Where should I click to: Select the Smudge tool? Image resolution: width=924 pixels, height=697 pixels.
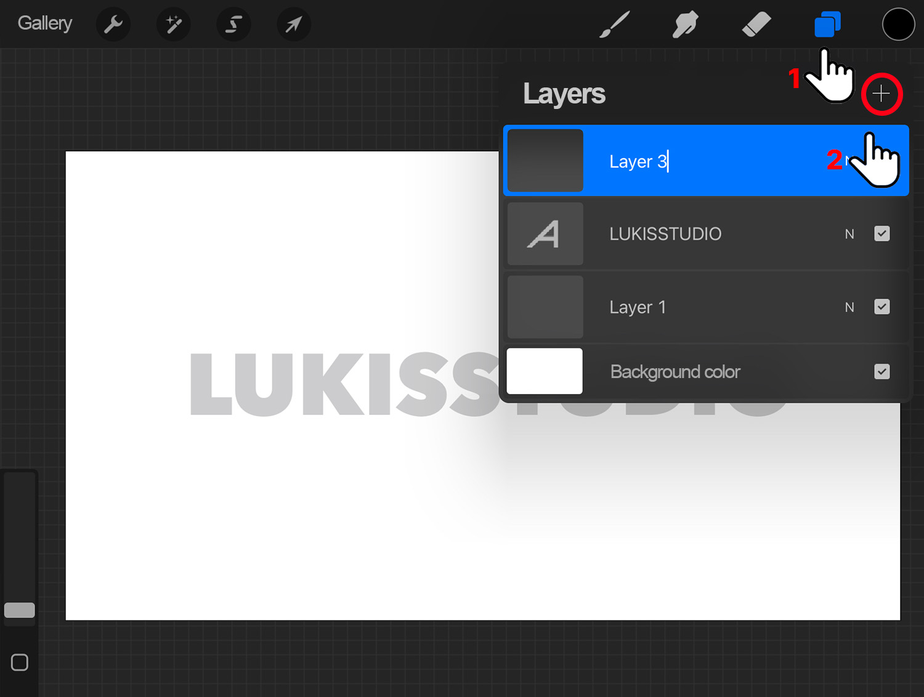(x=685, y=25)
